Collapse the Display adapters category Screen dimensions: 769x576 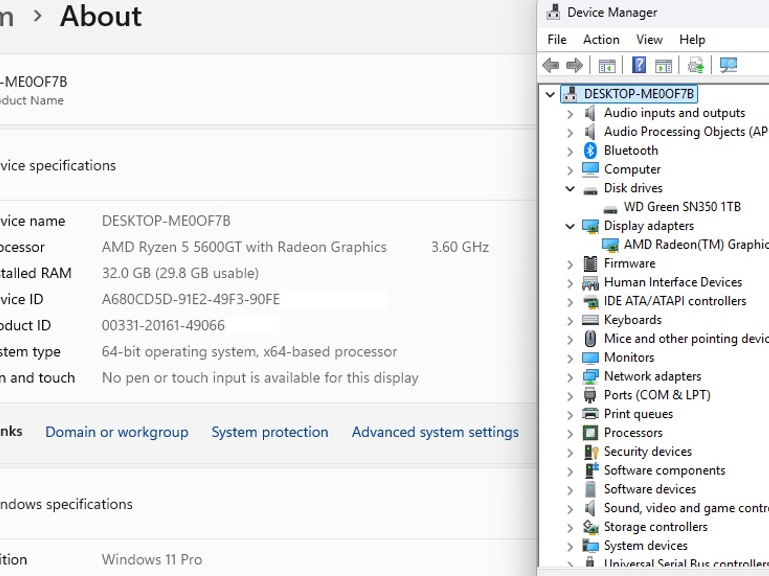pos(570,226)
